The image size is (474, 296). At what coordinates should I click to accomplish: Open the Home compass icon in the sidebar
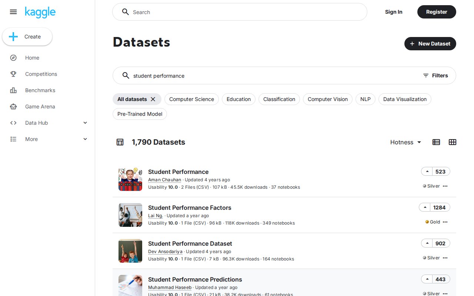pyautogui.click(x=13, y=58)
